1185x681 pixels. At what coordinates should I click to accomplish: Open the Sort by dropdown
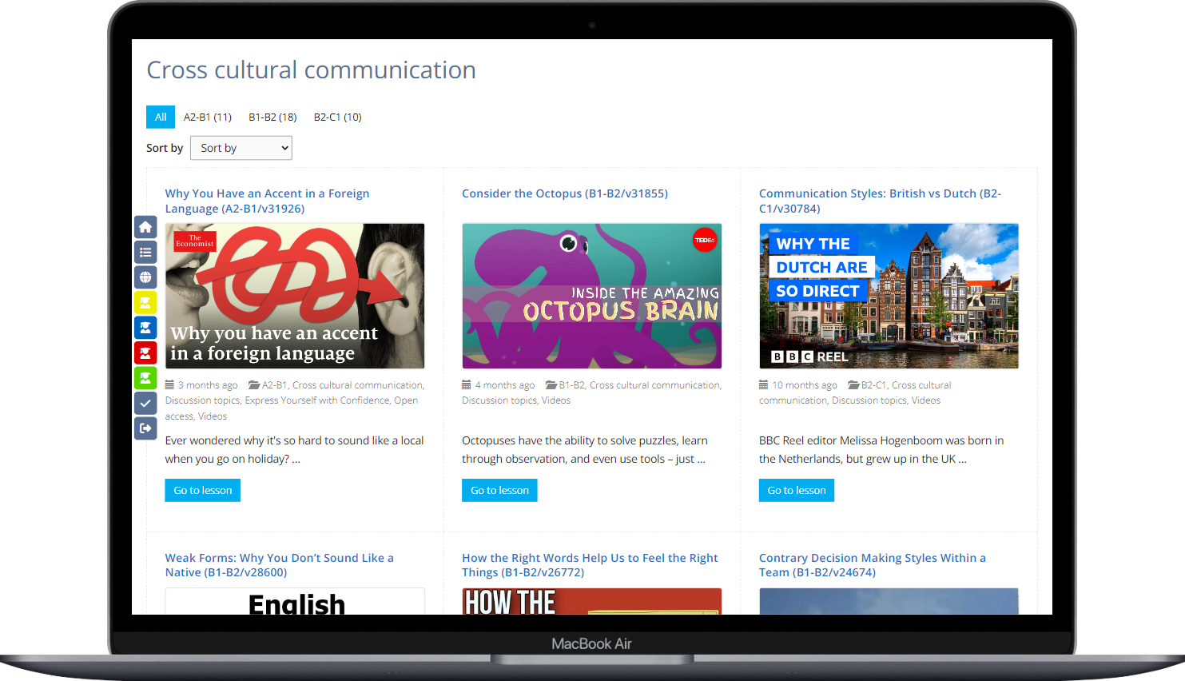pos(241,148)
